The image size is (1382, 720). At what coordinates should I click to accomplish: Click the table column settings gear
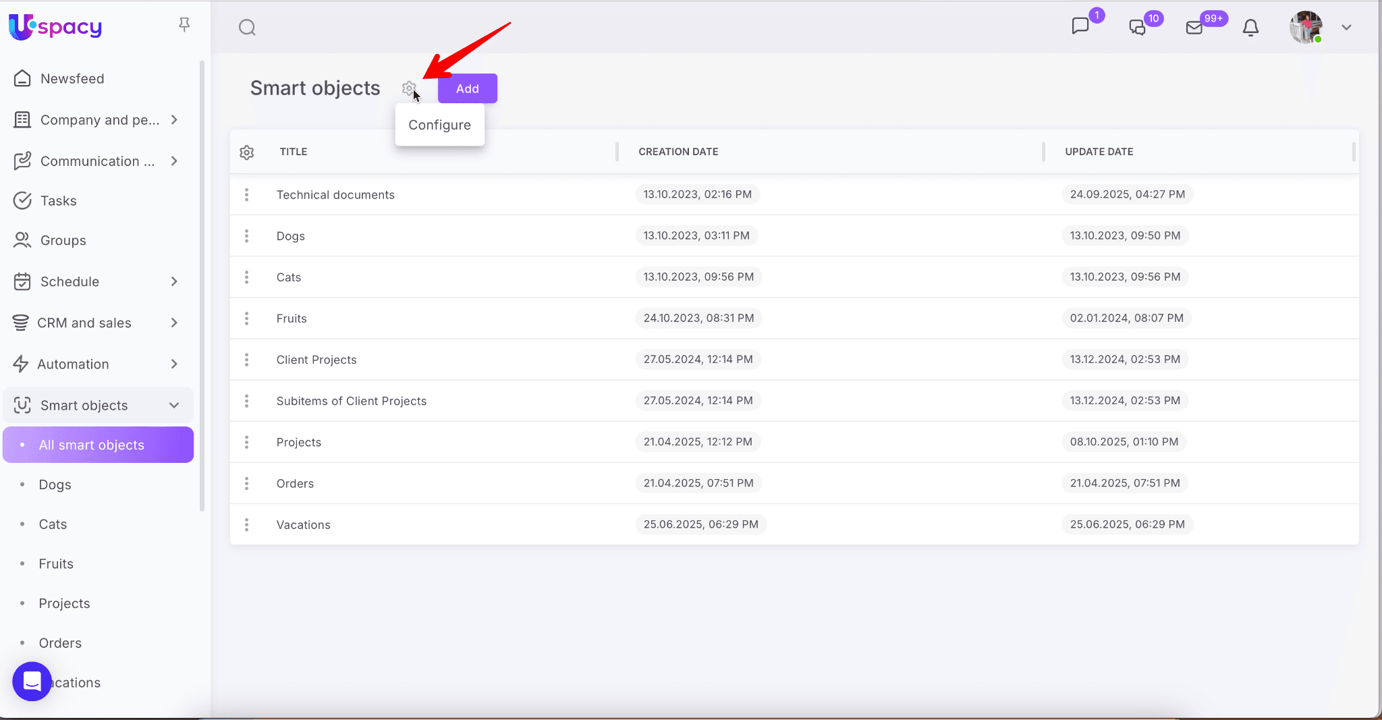pos(247,153)
